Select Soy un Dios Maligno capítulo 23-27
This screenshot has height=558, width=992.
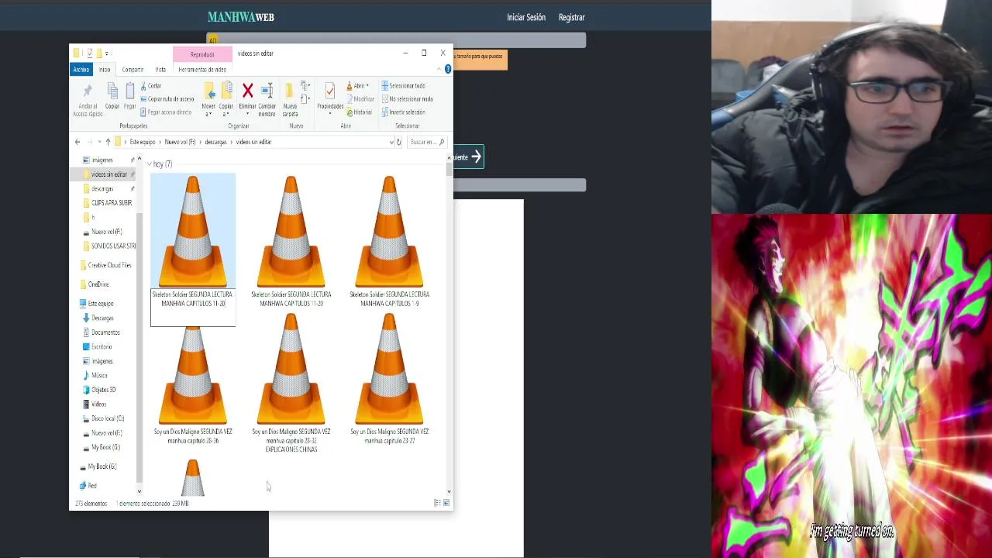pos(389,380)
